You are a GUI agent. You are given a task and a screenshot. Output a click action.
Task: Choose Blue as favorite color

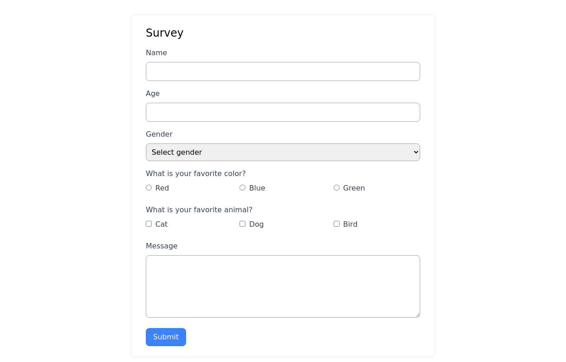click(x=243, y=188)
